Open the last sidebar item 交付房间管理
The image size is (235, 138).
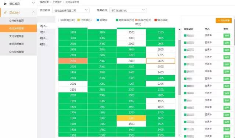[x=17, y=52]
